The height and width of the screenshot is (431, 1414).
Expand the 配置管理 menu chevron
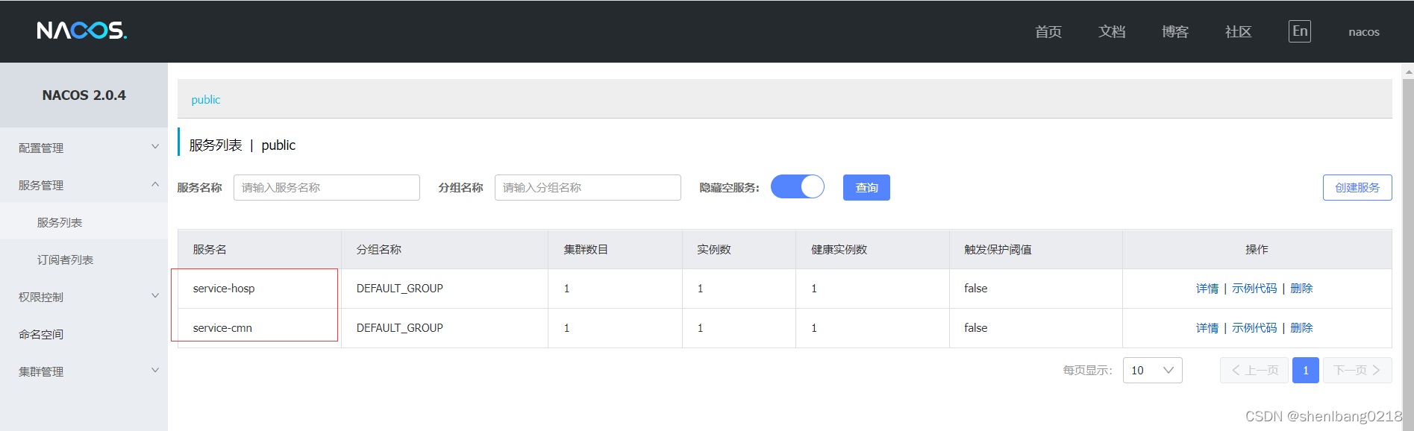pyautogui.click(x=155, y=147)
